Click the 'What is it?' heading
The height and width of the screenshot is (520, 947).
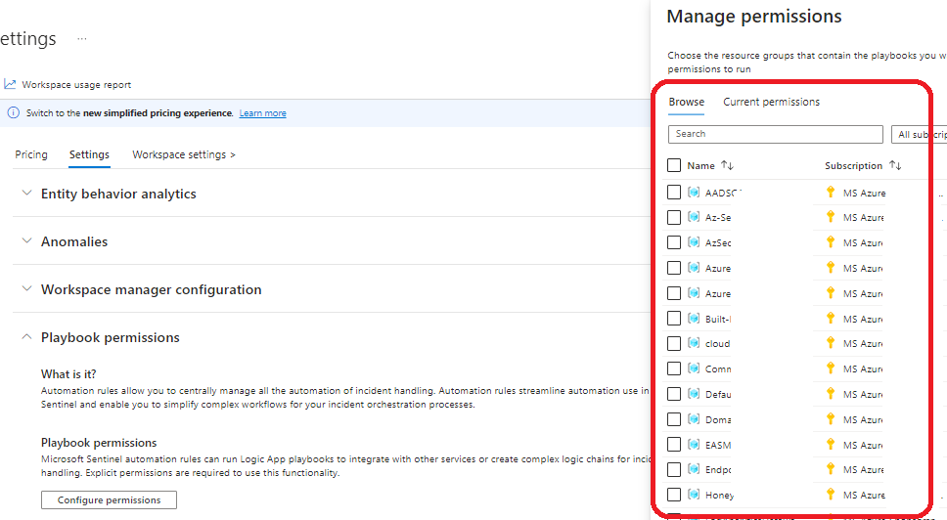tap(68, 374)
